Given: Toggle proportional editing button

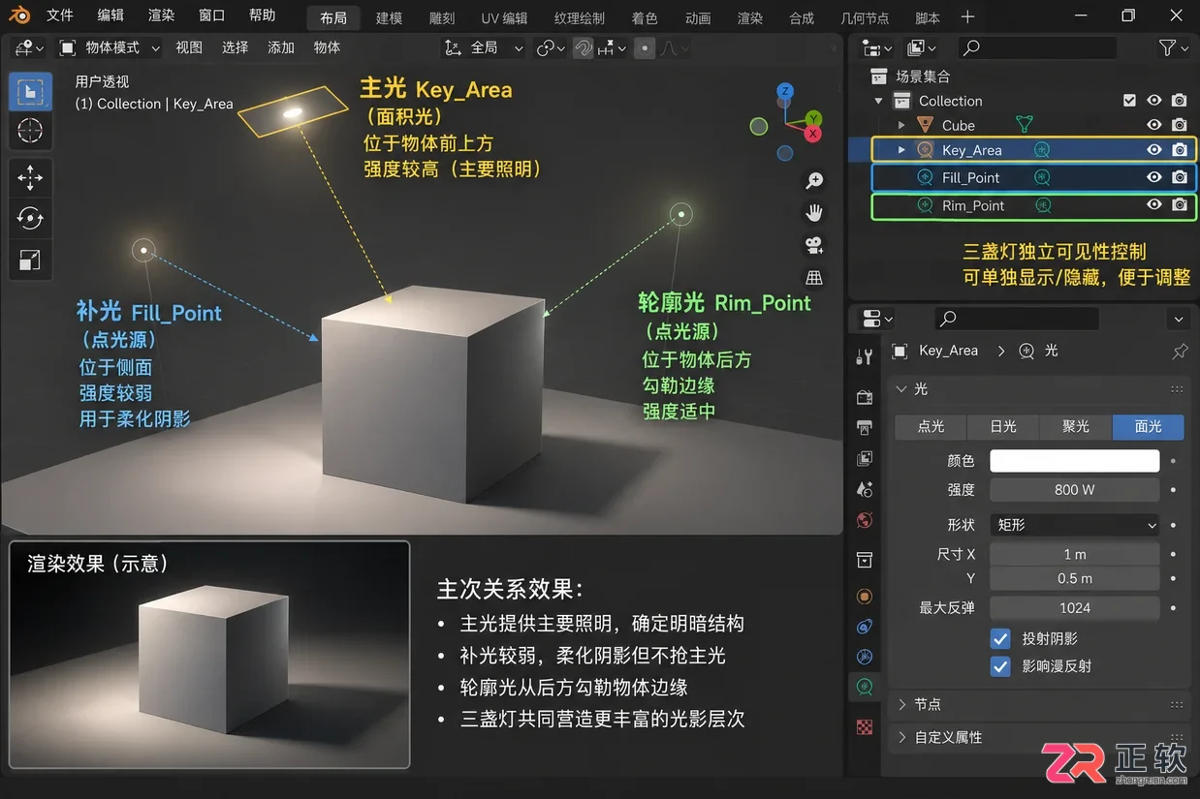Looking at the screenshot, I should click(645, 47).
